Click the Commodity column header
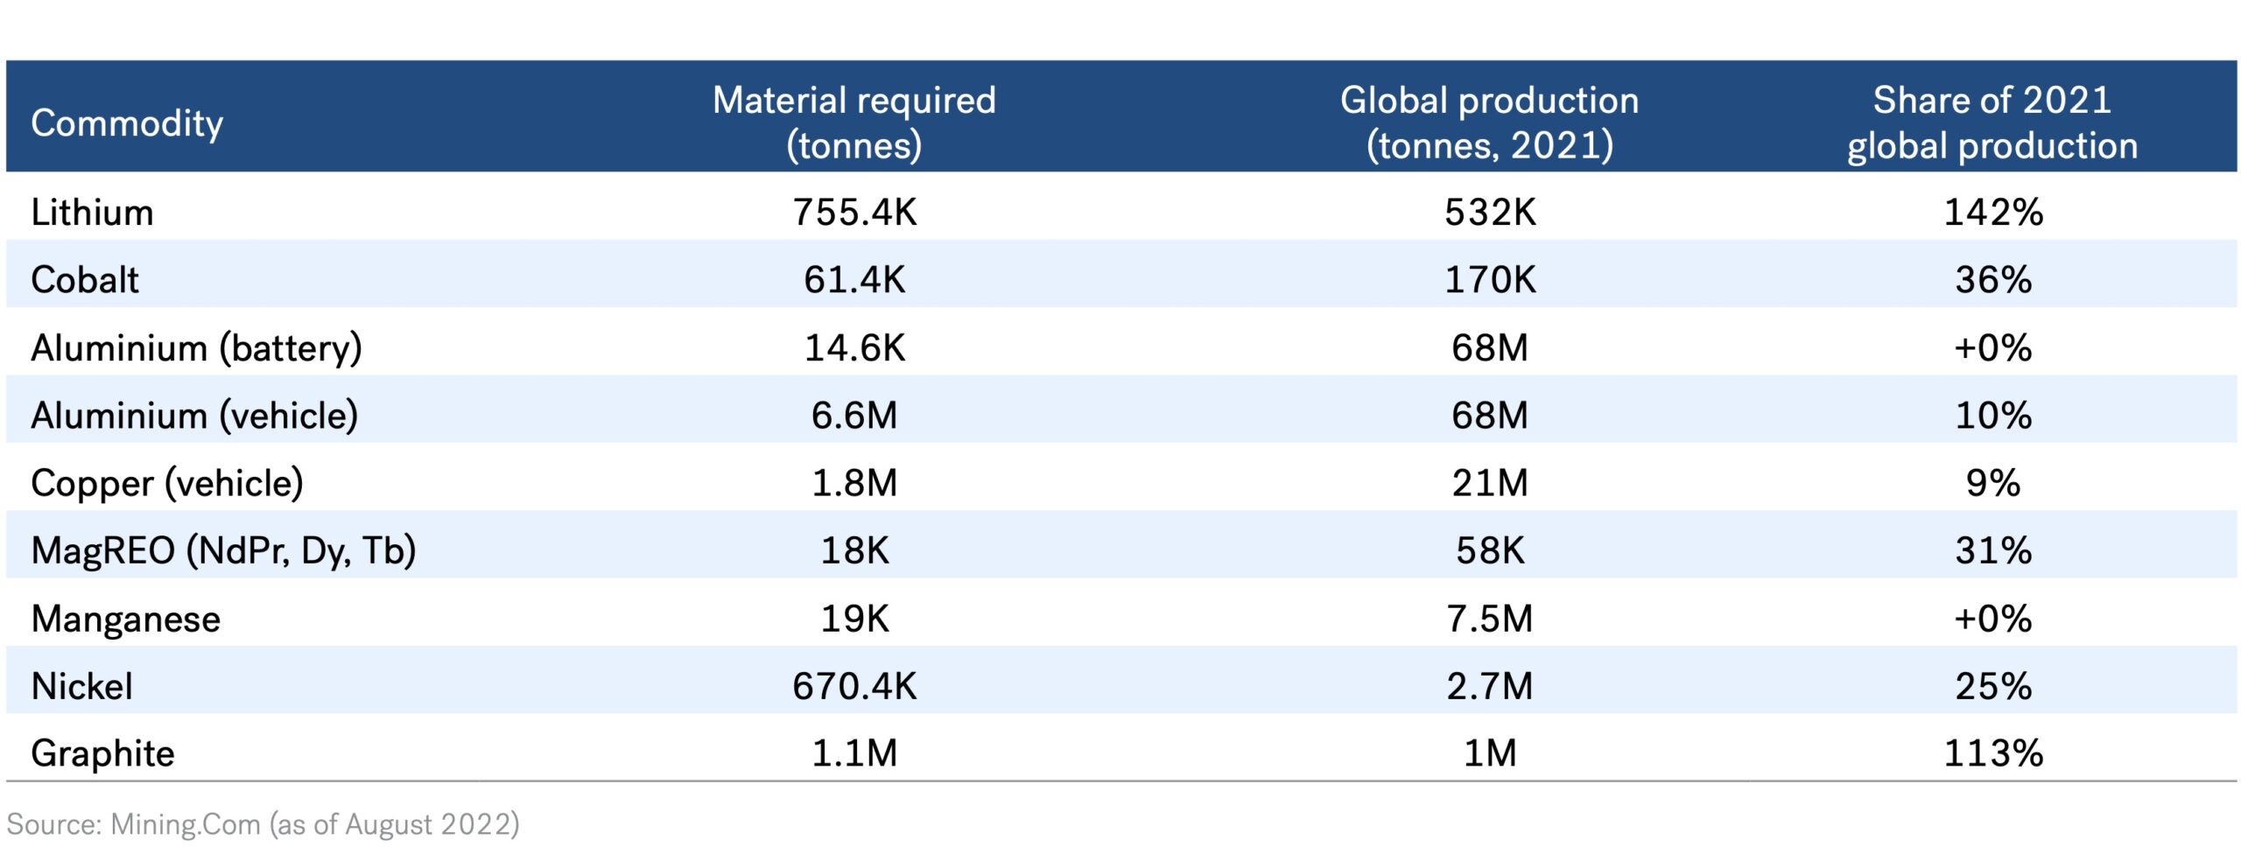The image size is (2241, 847). (x=127, y=125)
